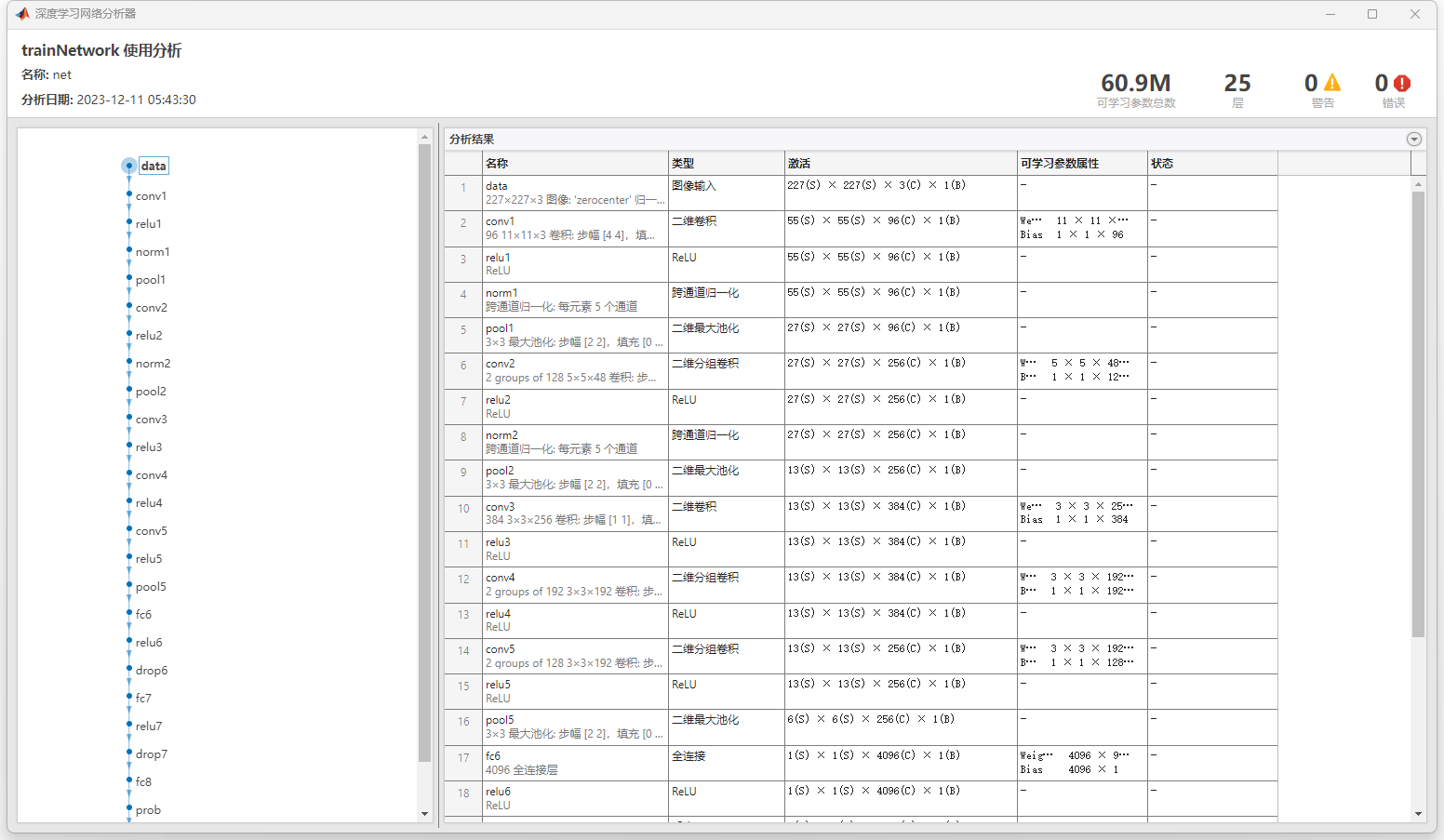
Task: Select the relu2 node in graph
Action: click(149, 336)
